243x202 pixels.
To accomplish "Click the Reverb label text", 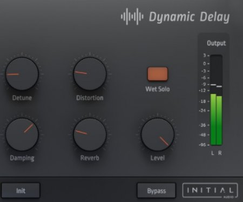I will pos(90,158).
